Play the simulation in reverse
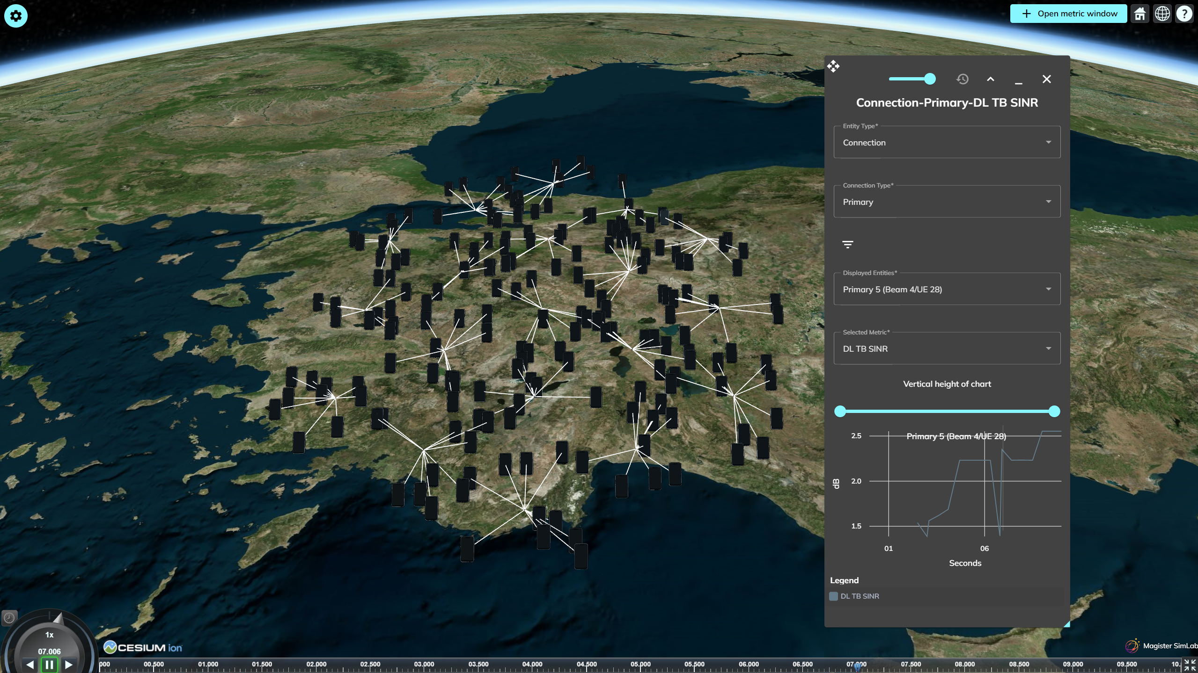The height and width of the screenshot is (673, 1198). [30, 664]
